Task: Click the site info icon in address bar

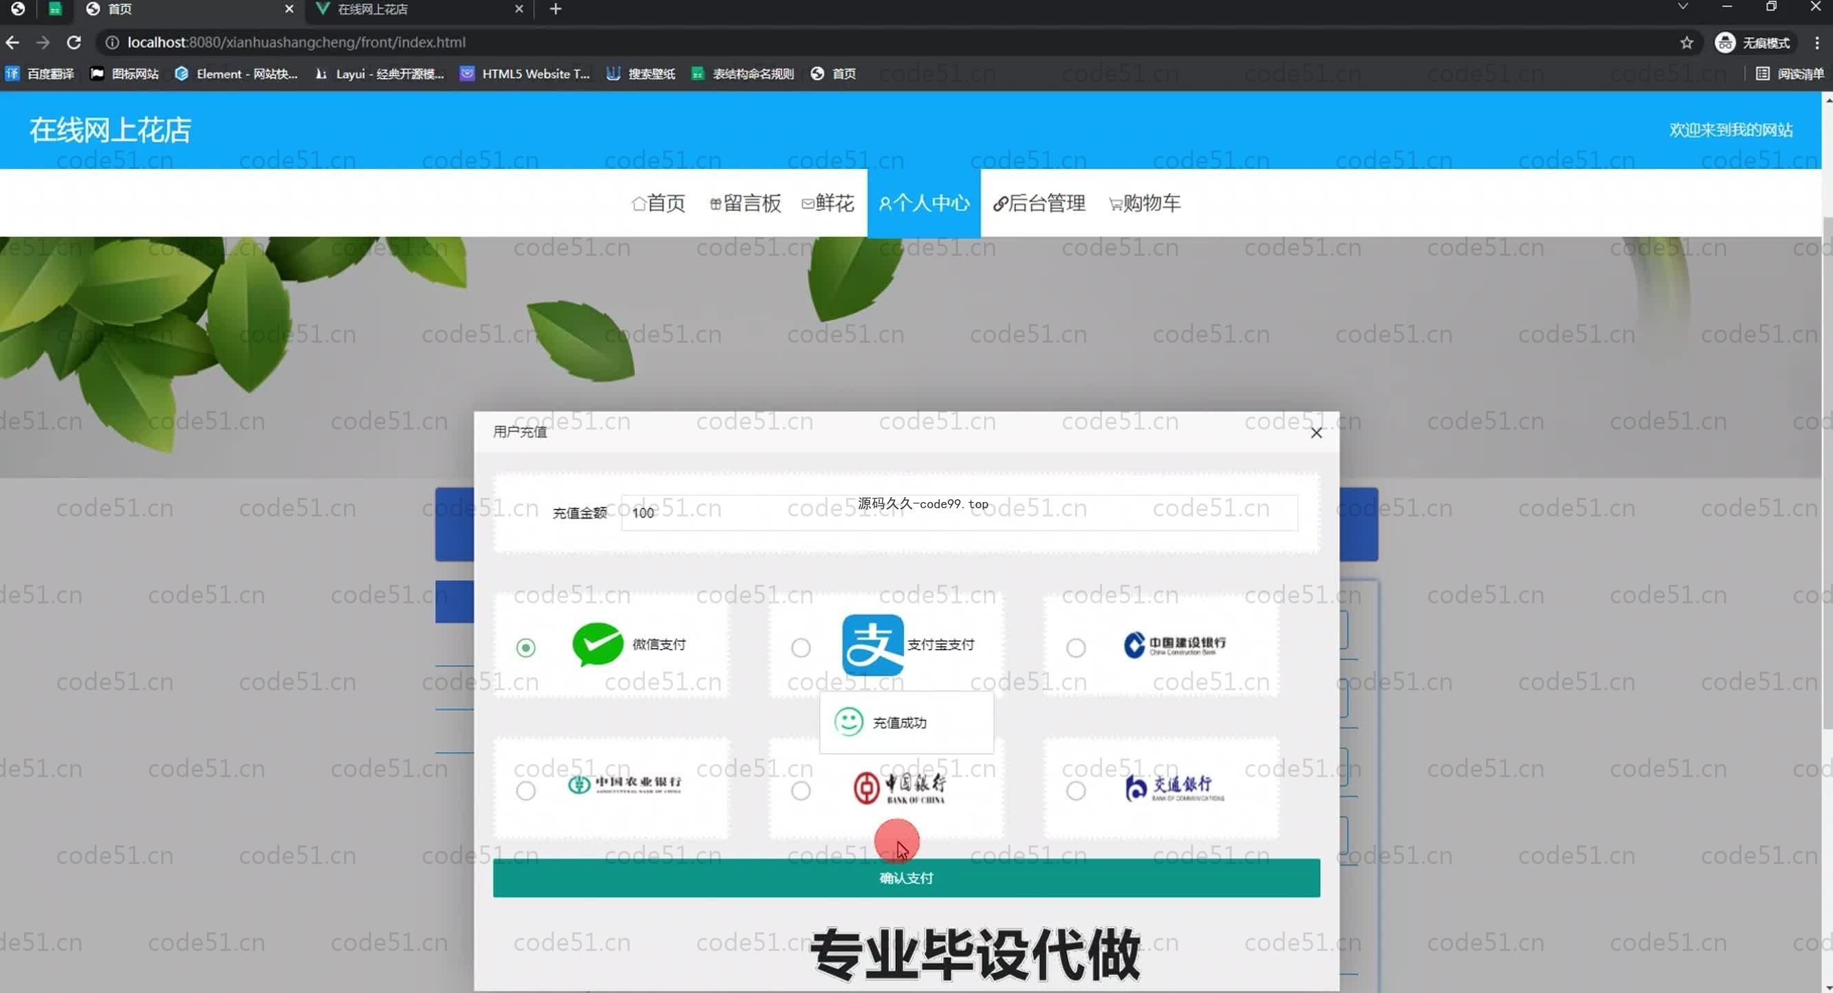Action: click(112, 43)
